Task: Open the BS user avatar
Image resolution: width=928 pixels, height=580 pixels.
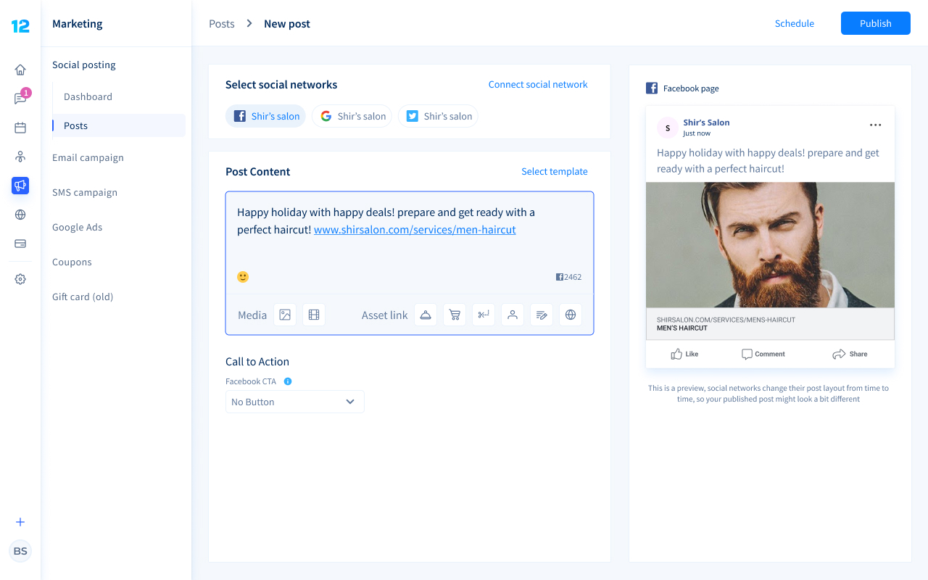Action: coord(20,551)
